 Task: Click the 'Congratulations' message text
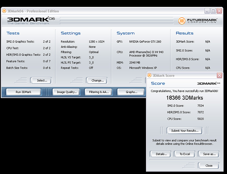[x=184, y=91]
